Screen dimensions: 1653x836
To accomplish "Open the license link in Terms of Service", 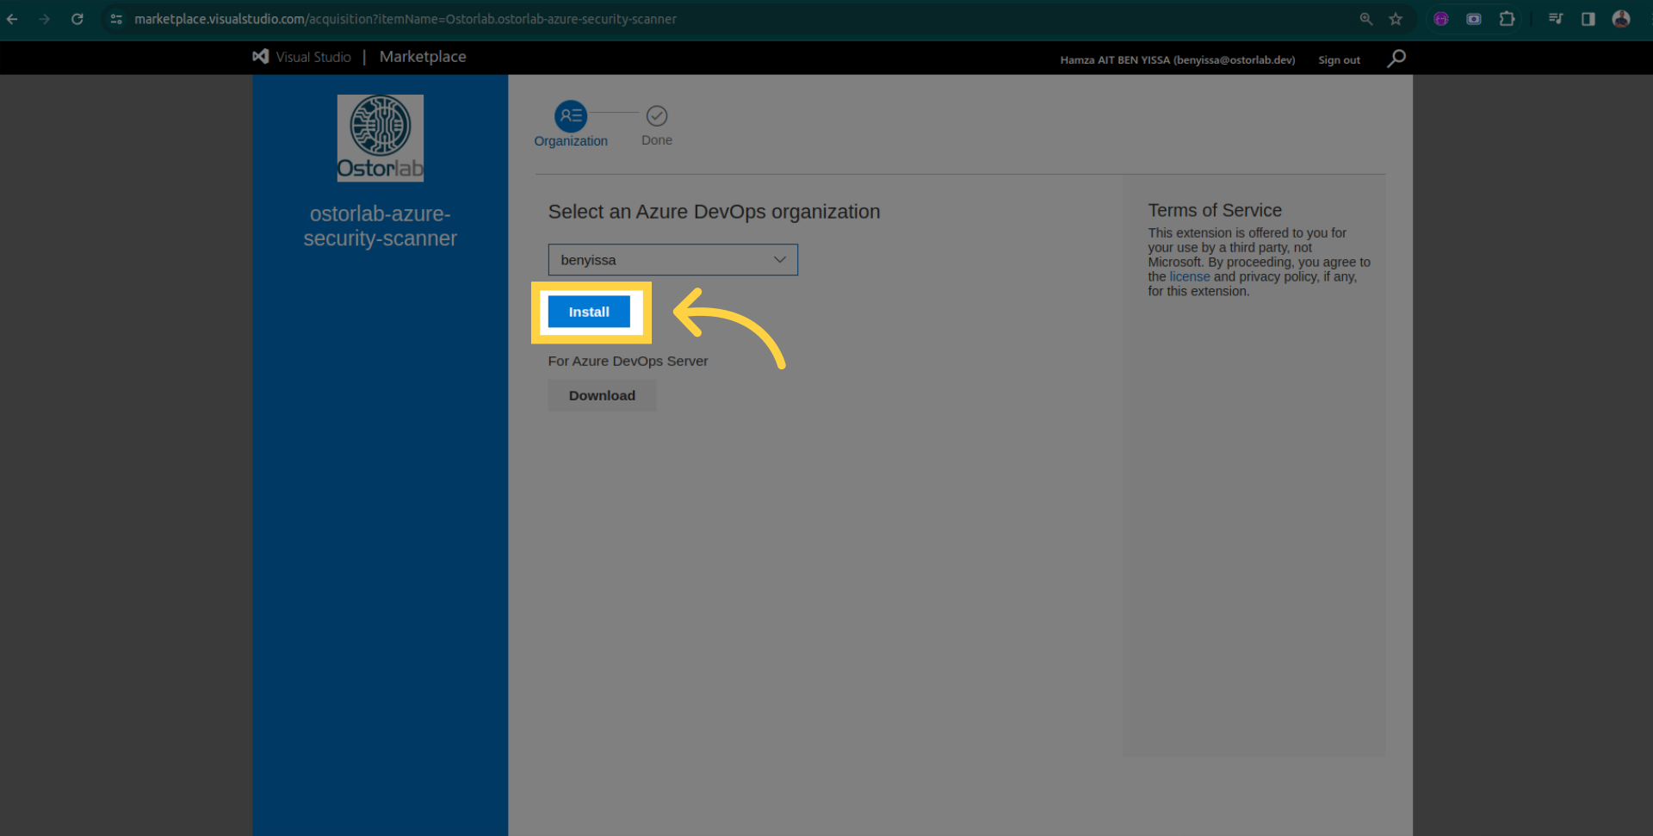I will coord(1189,276).
